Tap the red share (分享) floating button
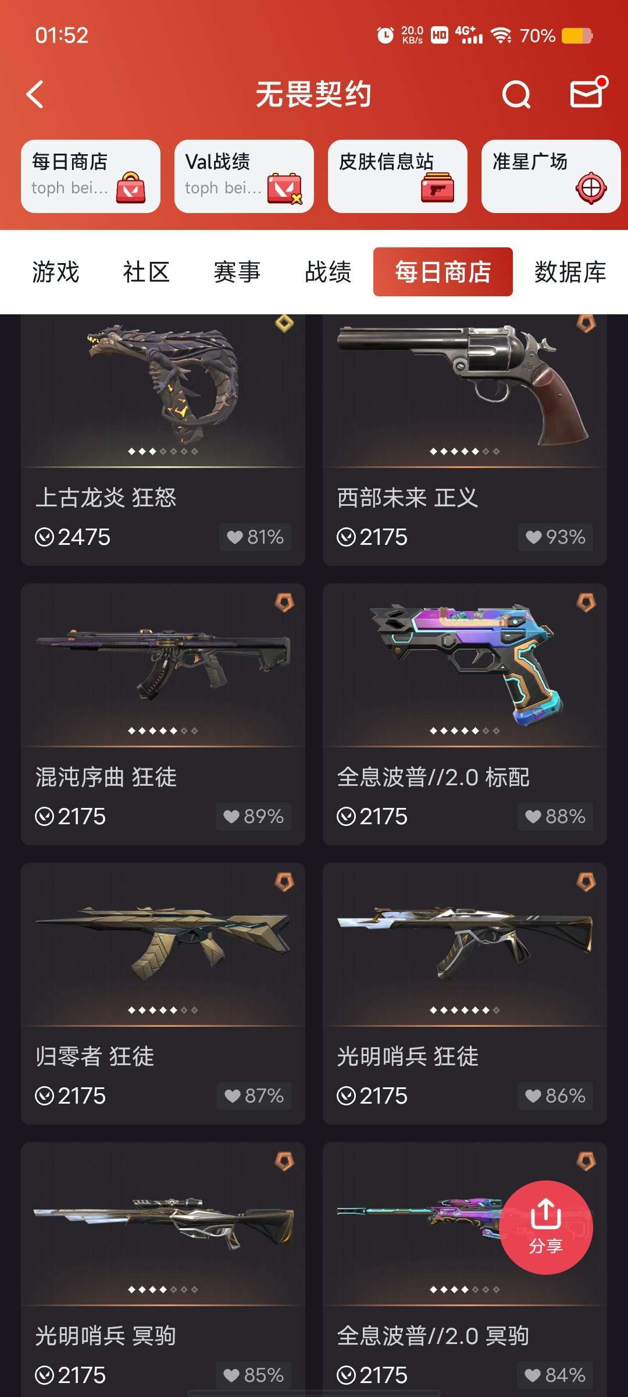 546,1227
